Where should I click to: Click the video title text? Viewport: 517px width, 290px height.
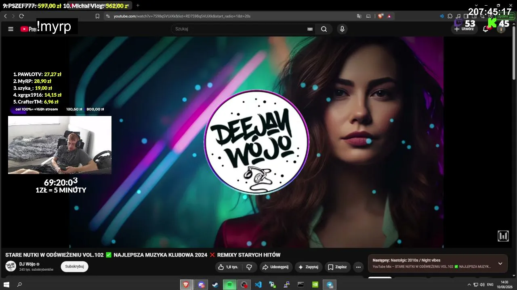tap(143, 255)
